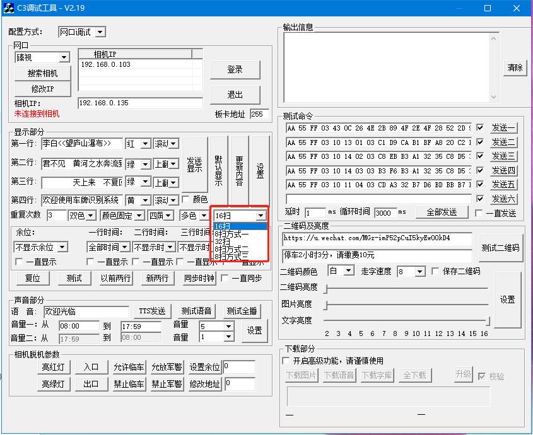Click the 退出 (Exit) button

[x=236, y=95]
